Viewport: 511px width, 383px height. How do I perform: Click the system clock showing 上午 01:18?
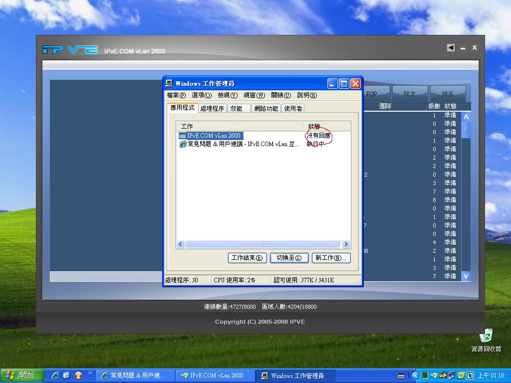coord(491,376)
